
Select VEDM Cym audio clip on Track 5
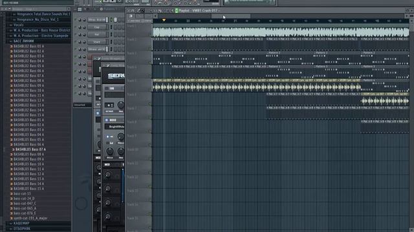tap(257, 86)
